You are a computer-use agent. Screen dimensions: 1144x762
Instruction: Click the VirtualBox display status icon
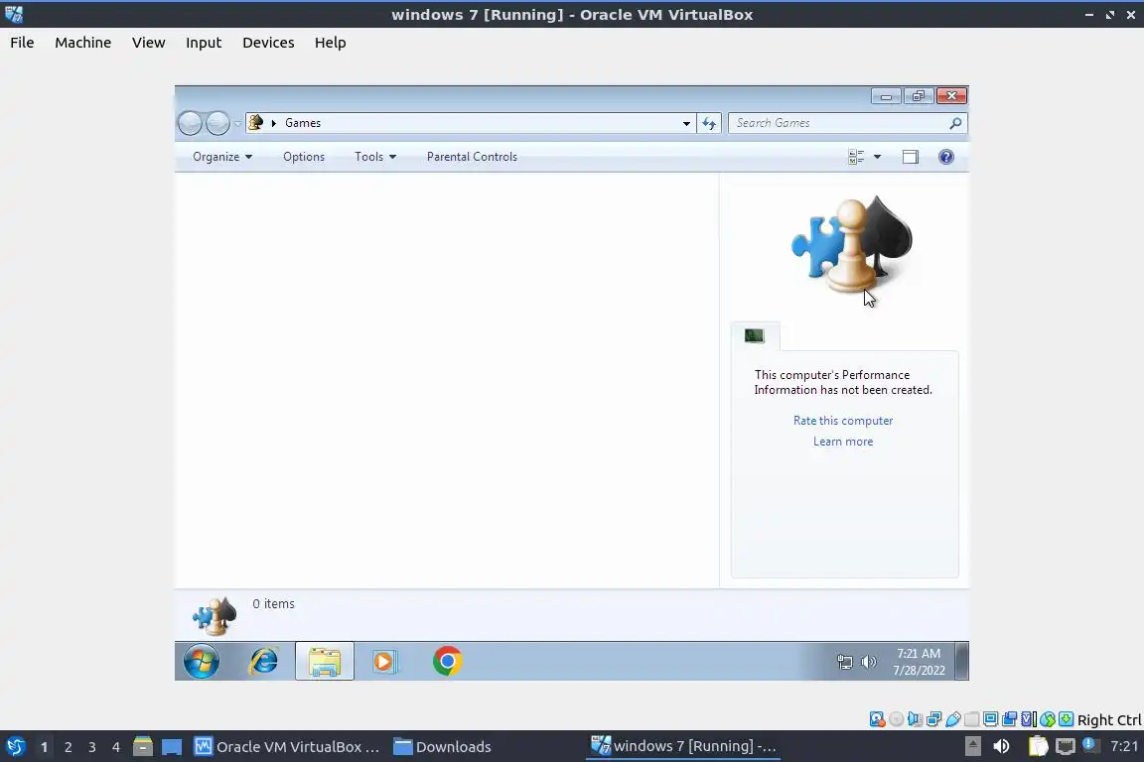point(991,719)
